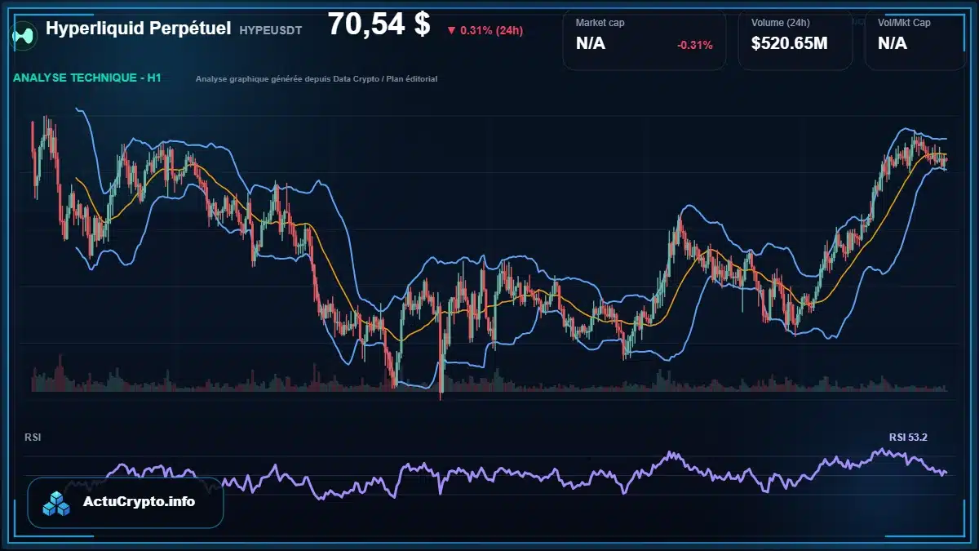
Task: Open the Vol/Mkt Cap card
Action: (915, 40)
